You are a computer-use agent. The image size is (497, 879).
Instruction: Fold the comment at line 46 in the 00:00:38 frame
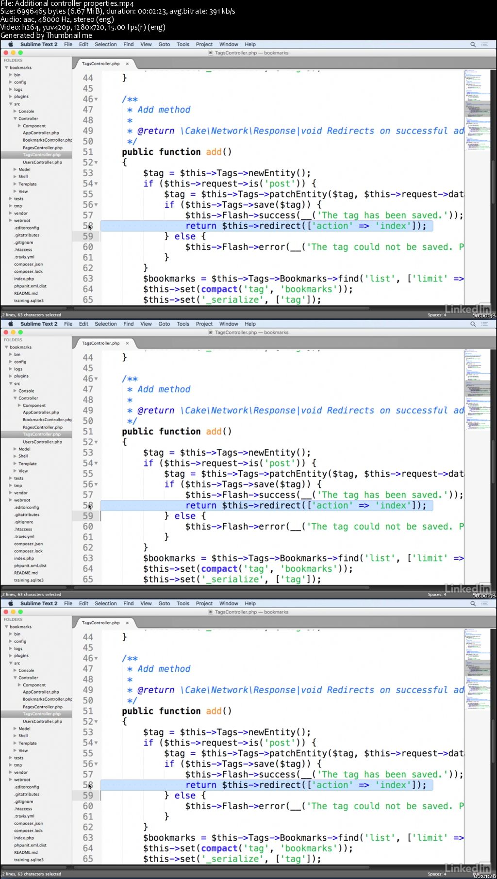(96, 100)
